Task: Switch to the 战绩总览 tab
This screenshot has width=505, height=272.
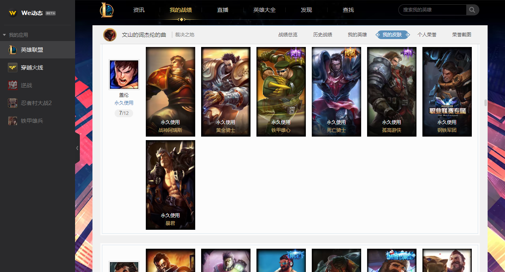Action: click(x=288, y=35)
